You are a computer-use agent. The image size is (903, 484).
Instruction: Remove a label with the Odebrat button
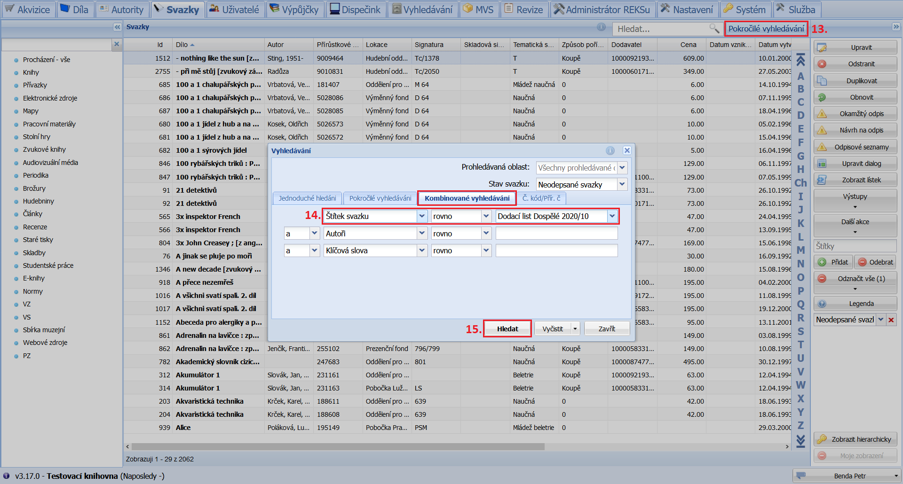click(875, 262)
